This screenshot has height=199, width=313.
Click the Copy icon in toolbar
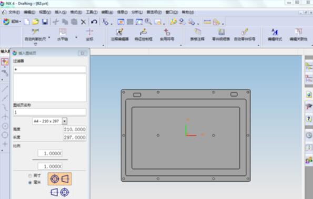tap(65, 22)
